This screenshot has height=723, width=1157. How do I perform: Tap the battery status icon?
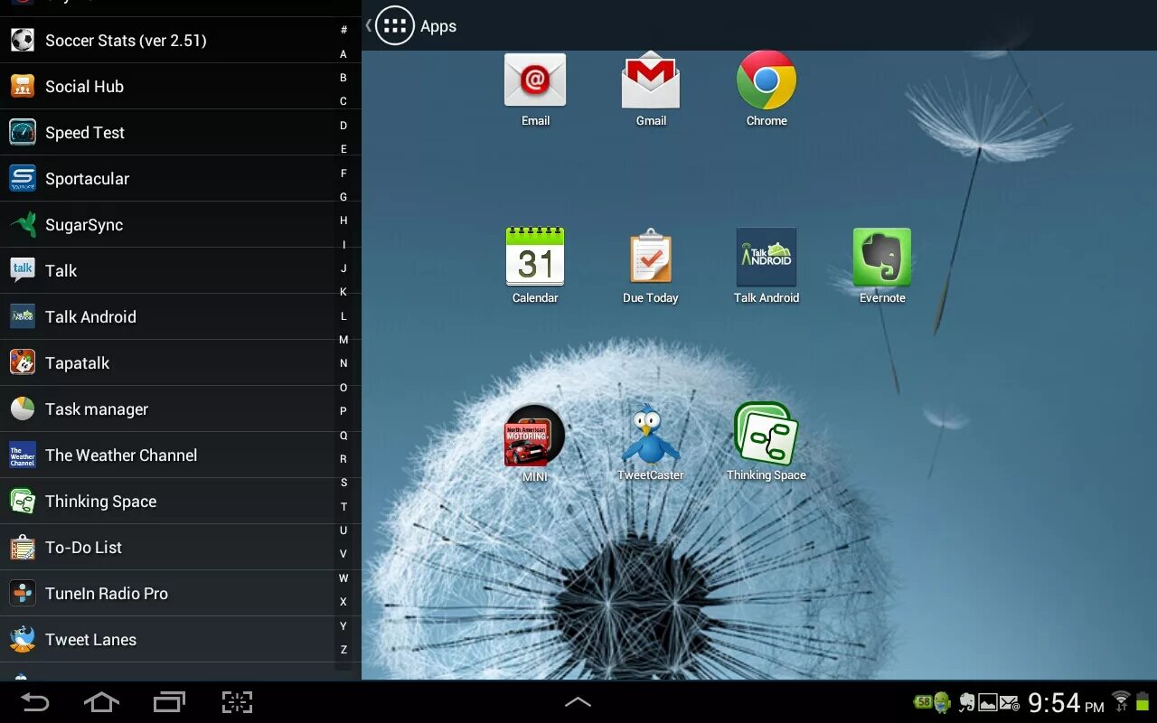(x=1143, y=701)
